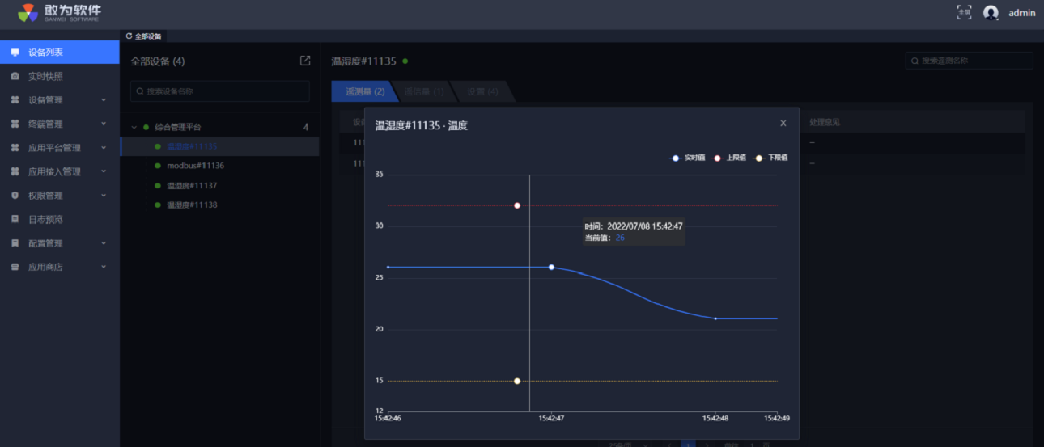Toggle the 下限值 legend series
Image resolution: width=1044 pixels, height=447 pixels.
(773, 158)
